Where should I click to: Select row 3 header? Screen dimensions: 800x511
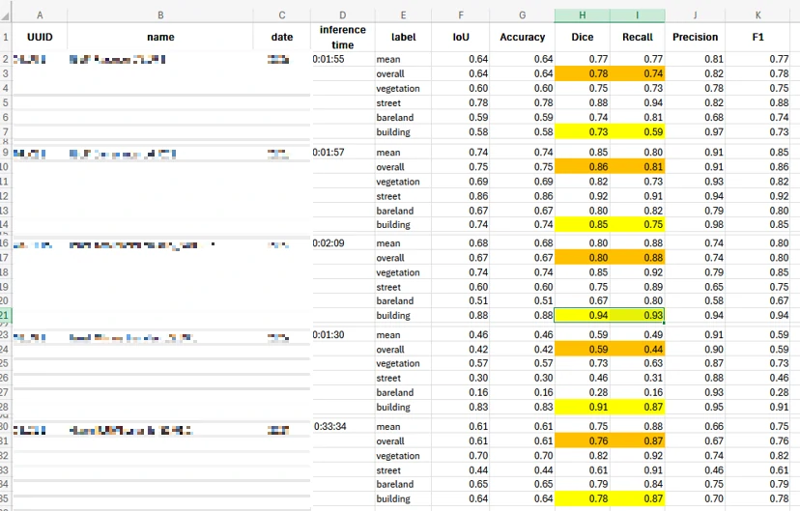tap(5, 73)
